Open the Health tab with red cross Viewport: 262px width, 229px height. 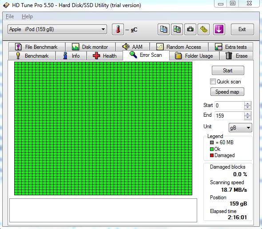tap(105, 56)
